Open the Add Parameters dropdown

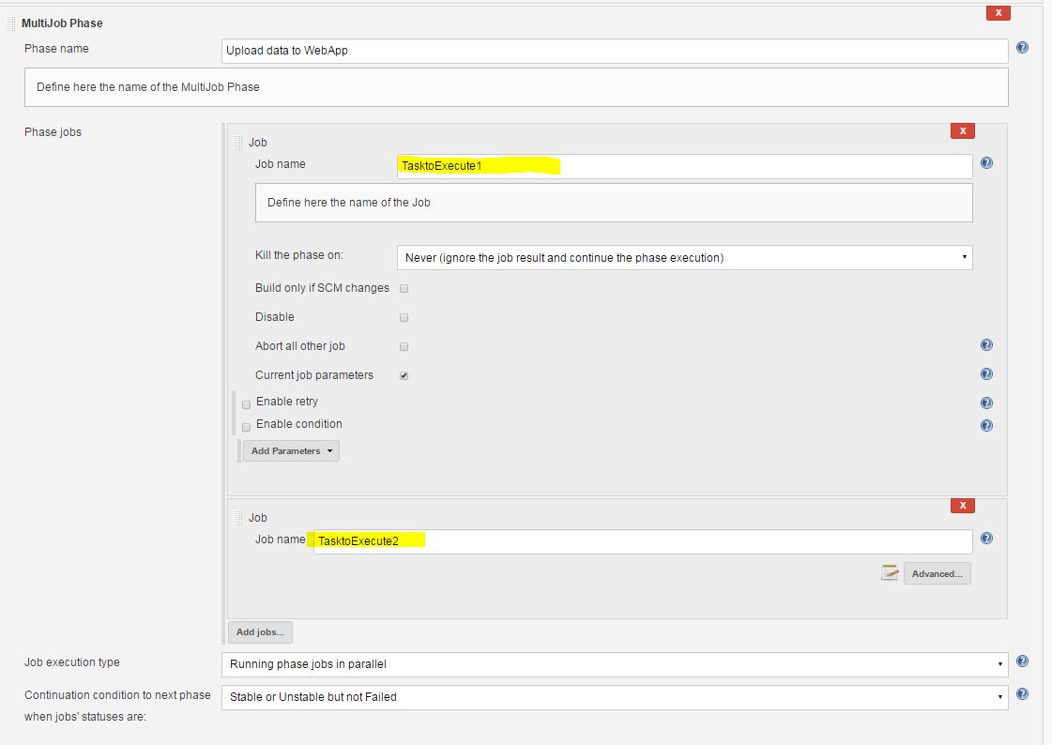[291, 450]
